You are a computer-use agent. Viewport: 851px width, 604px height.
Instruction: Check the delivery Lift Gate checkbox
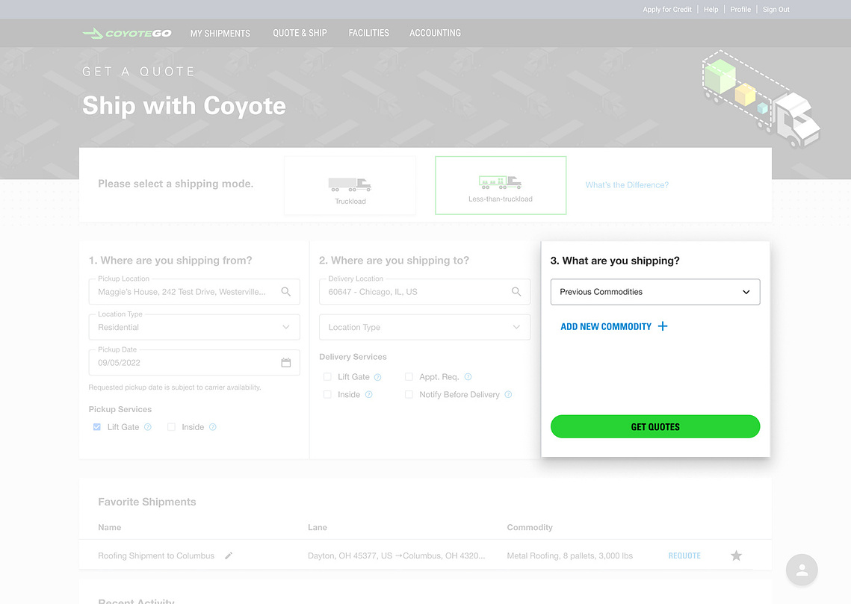(x=327, y=377)
